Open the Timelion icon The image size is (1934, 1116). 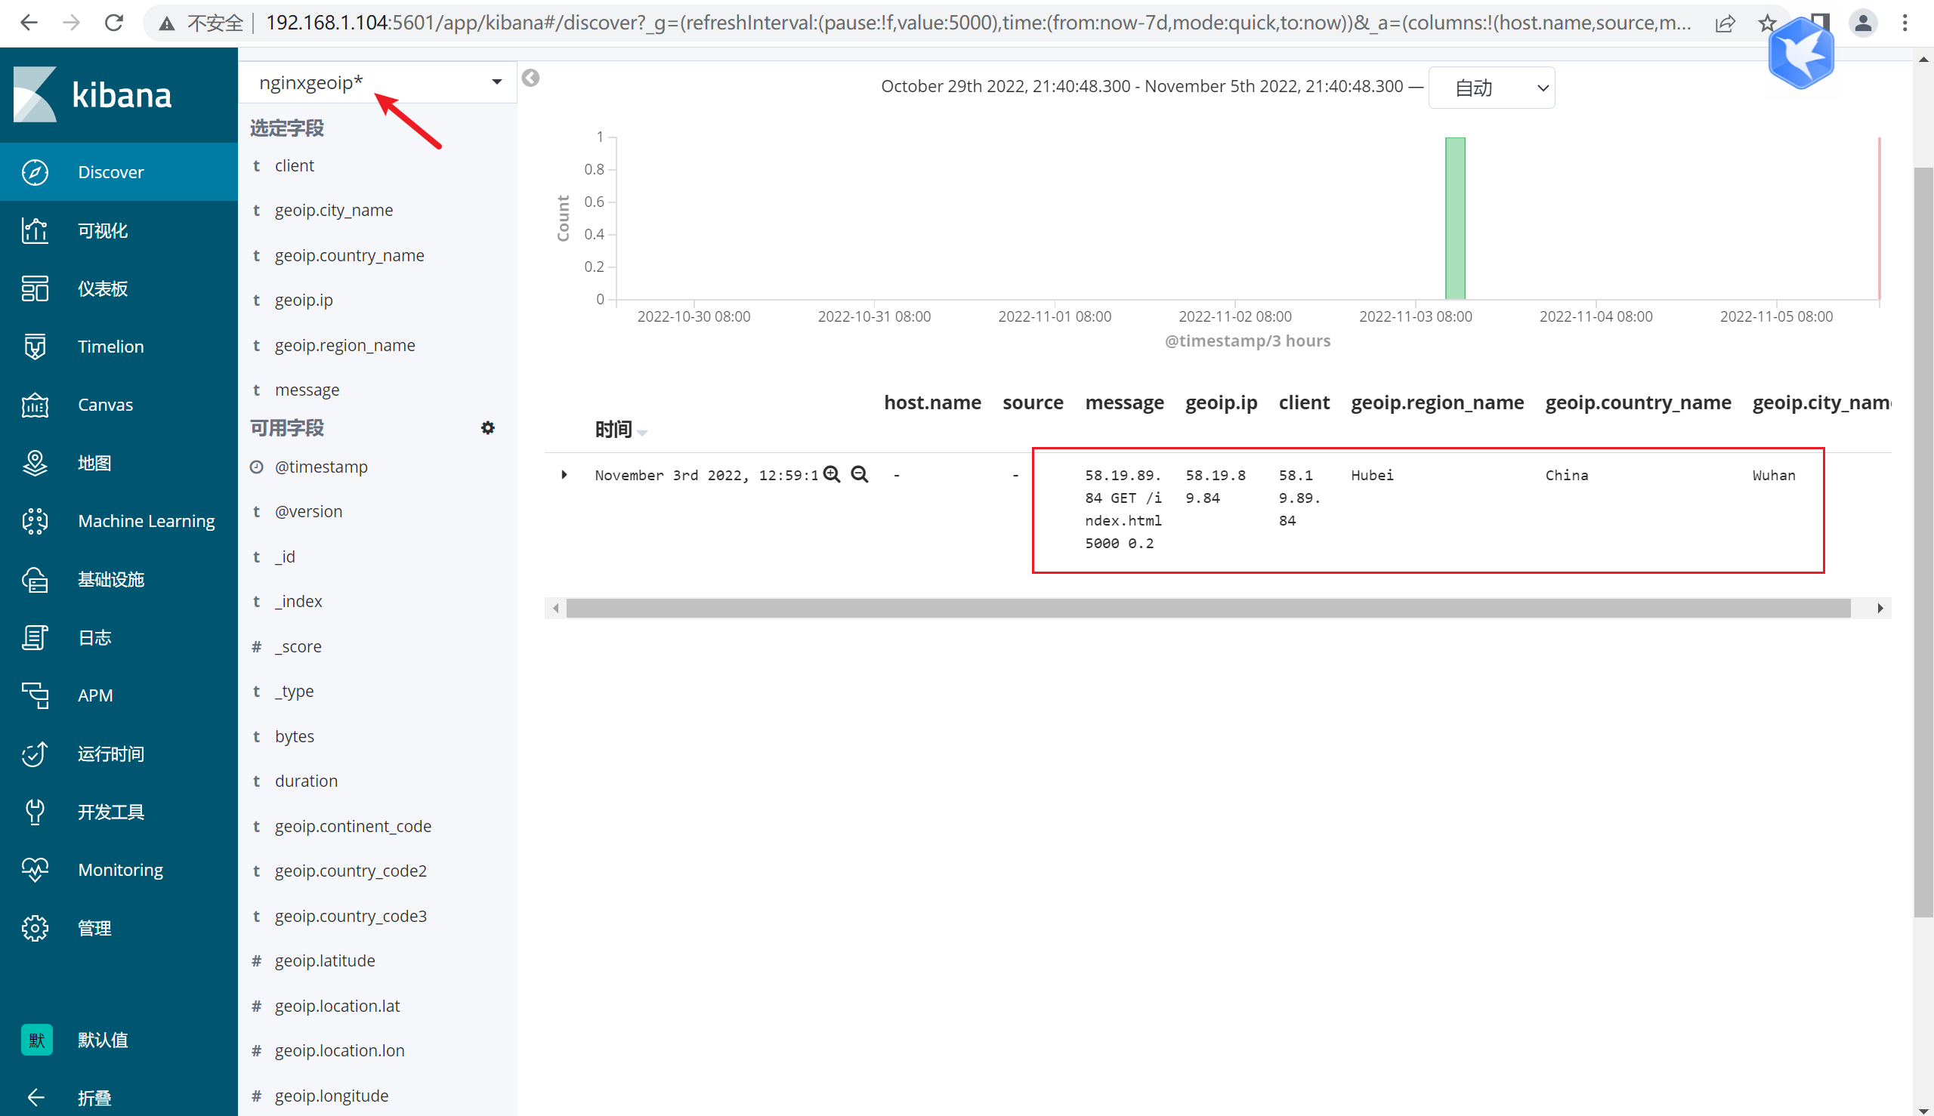(36, 347)
